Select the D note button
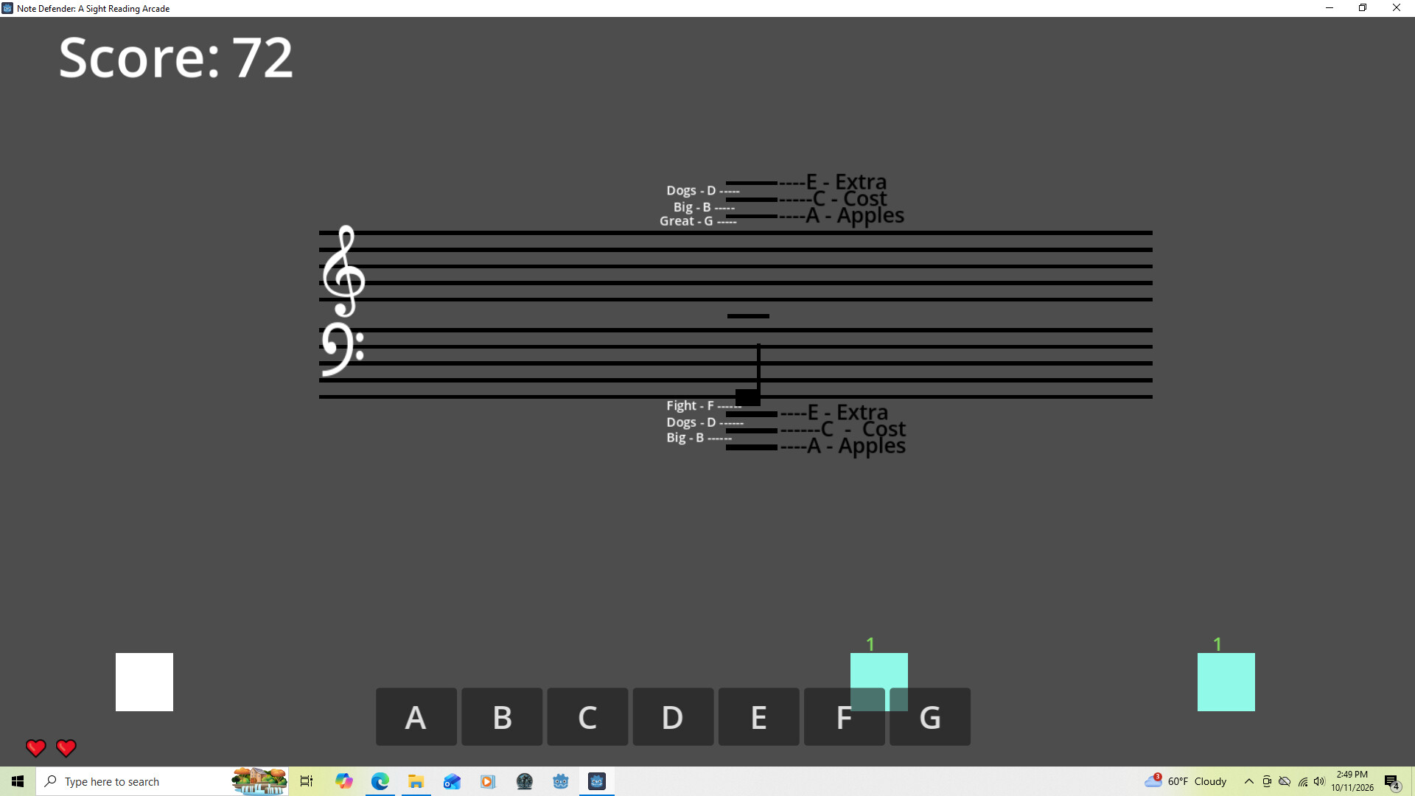 pyautogui.click(x=673, y=716)
